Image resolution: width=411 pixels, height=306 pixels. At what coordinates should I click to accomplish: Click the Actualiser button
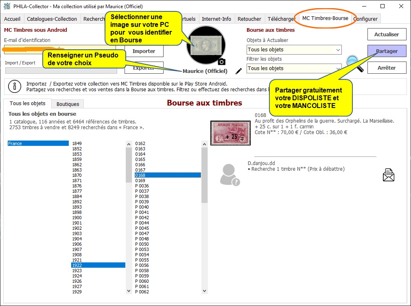[387, 34]
